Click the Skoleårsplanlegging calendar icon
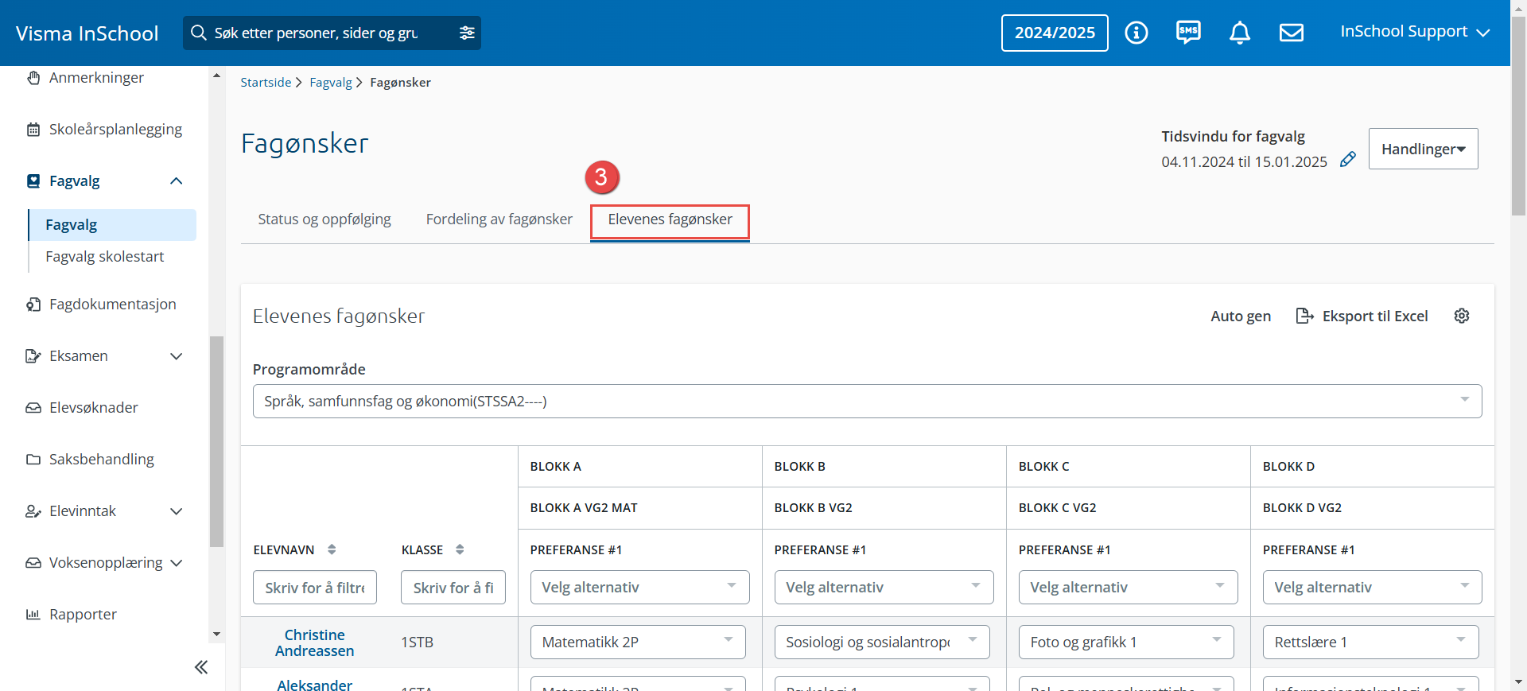Viewport: 1527px width, 691px height. [x=33, y=130]
